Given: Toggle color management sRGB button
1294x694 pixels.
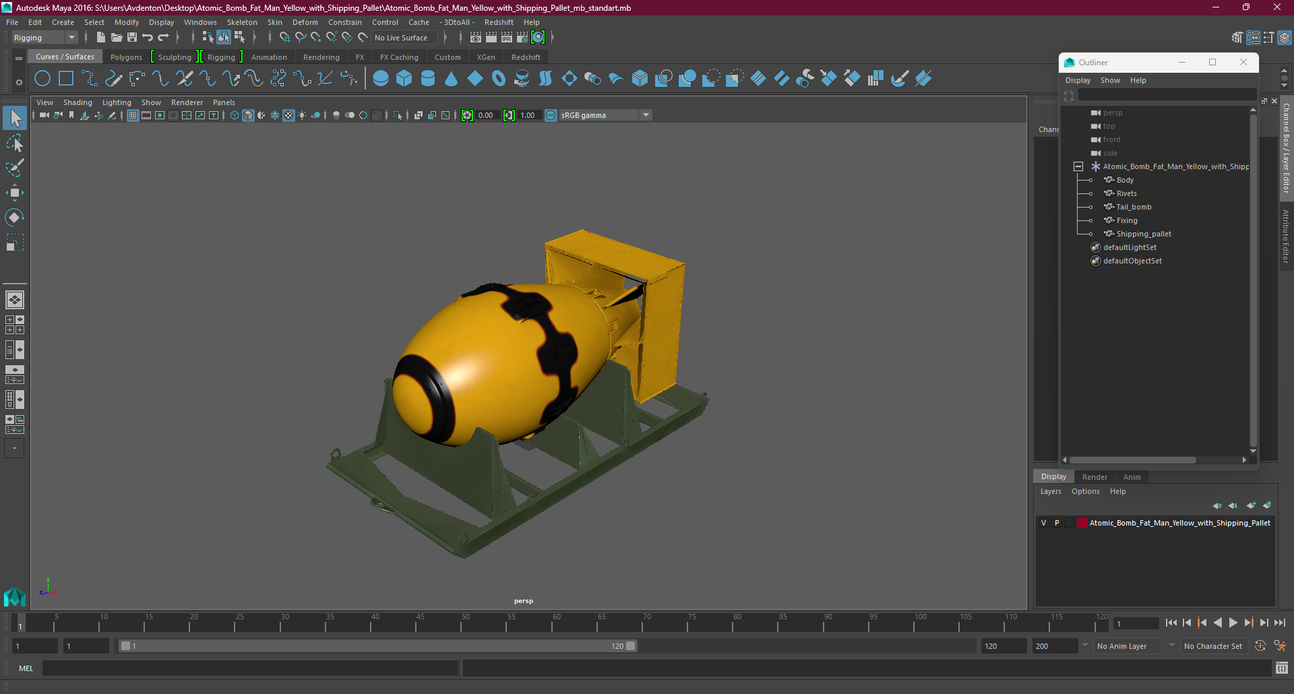Looking at the screenshot, I should [x=551, y=116].
